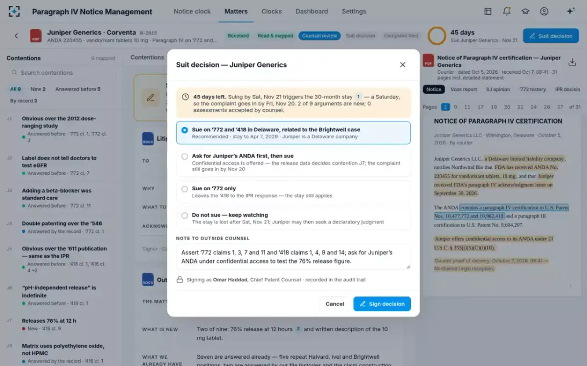Switch to Notice document tab
The width and height of the screenshot is (587, 366).
click(433, 89)
